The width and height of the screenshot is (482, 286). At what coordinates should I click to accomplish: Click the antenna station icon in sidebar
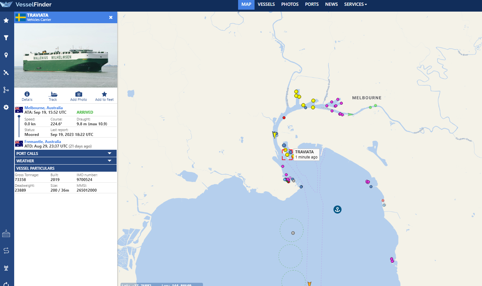pyautogui.click(x=6, y=268)
